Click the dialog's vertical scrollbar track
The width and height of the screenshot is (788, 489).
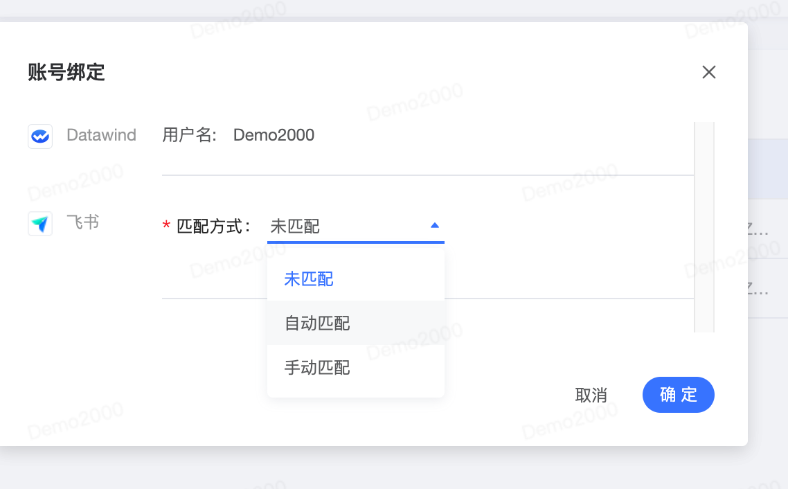(x=704, y=227)
